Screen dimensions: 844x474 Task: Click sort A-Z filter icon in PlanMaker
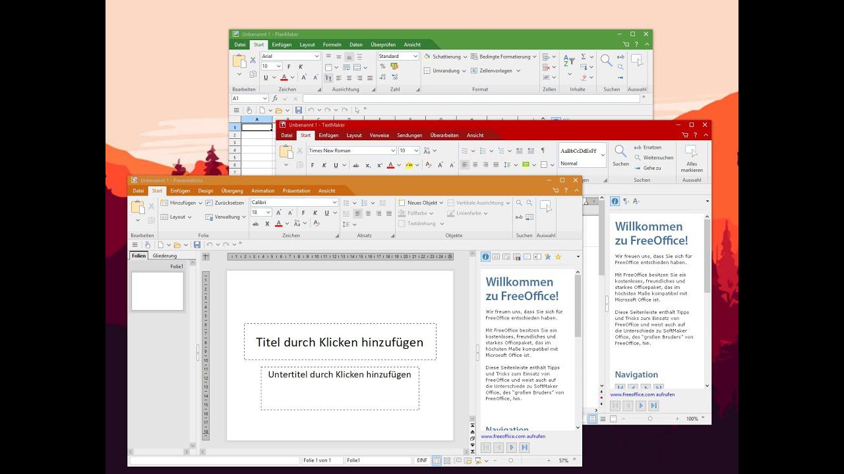[568, 61]
